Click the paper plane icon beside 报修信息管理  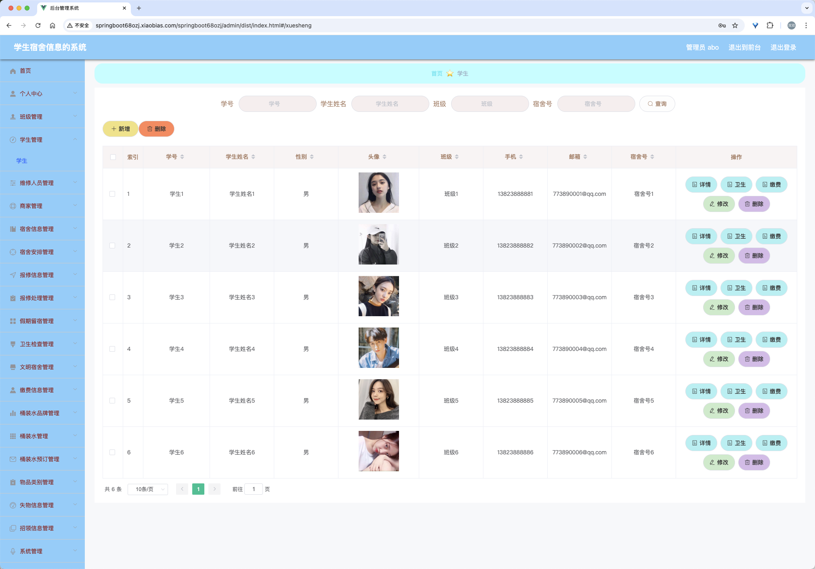tap(13, 275)
